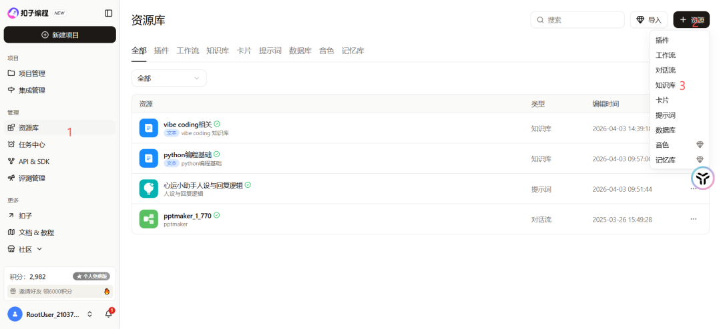721x329 pixels.
Task: Select 对话流 in the dropdown menu
Action: pyautogui.click(x=680, y=70)
